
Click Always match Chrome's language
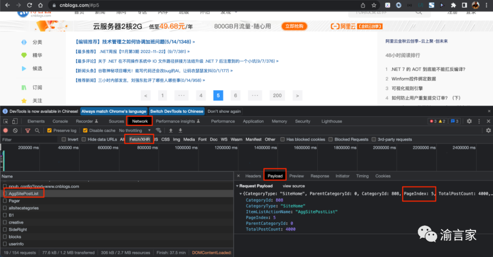click(114, 111)
